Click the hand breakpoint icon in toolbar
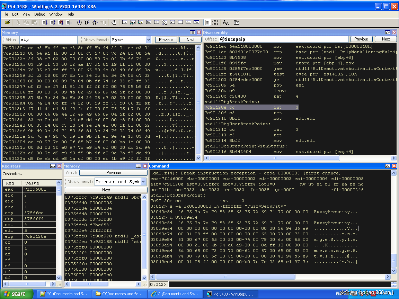The height and width of the screenshot is (299, 399). (x=114, y=22)
